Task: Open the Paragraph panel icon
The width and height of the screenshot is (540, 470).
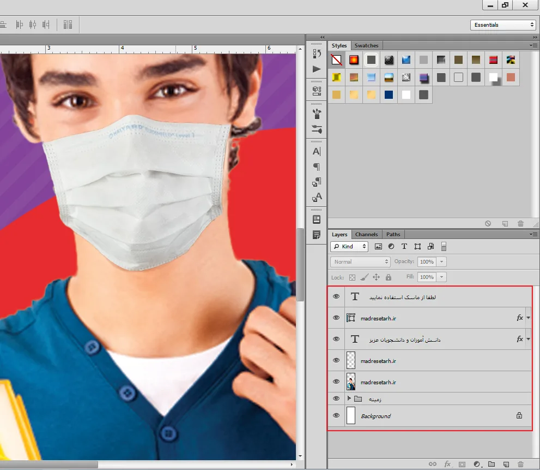Action: (x=317, y=166)
